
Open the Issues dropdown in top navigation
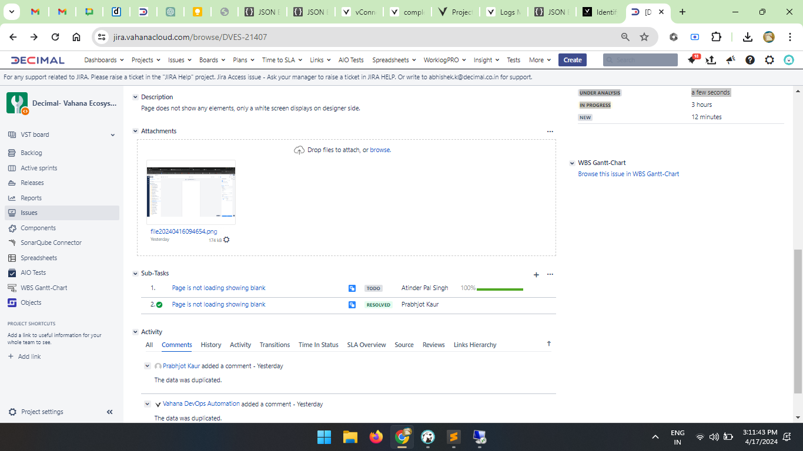click(179, 60)
